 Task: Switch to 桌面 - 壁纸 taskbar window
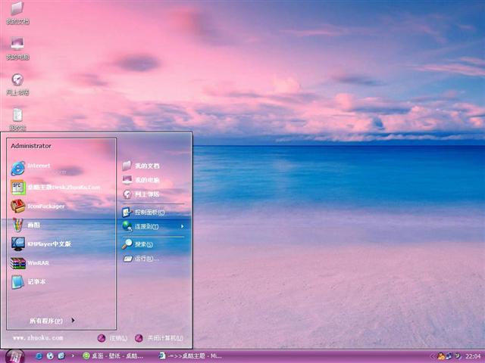tap(113, 356)
